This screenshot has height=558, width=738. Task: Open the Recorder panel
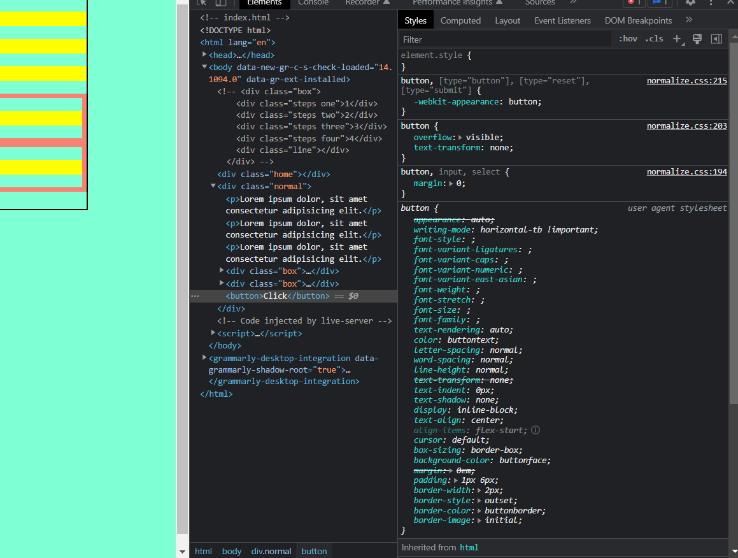tap(367, 3)
